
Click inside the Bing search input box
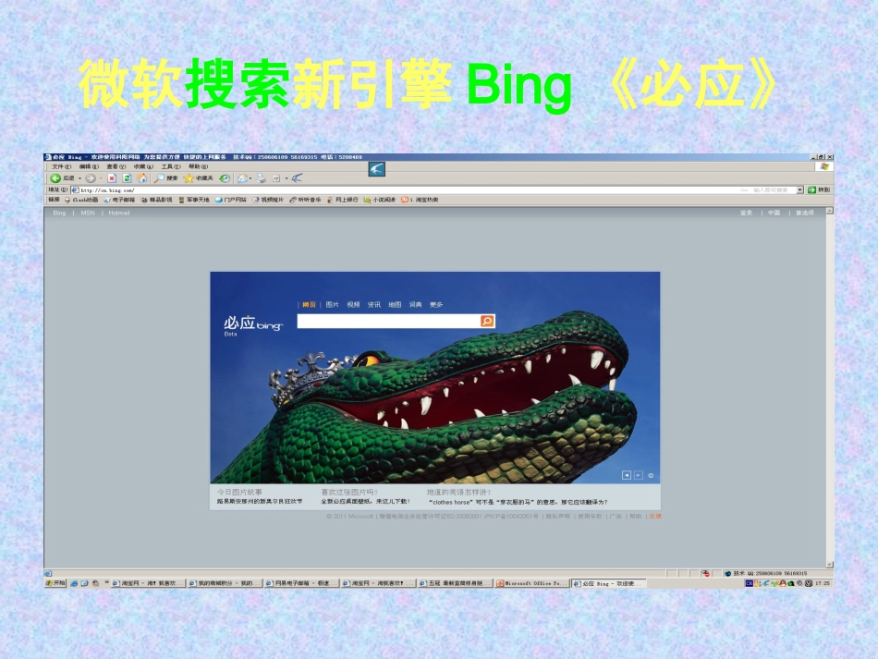click(x=388, y=321)
